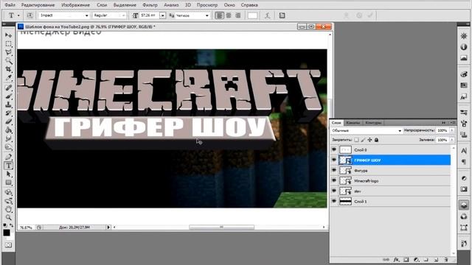The width and height of the screenshot is (472, 265).
Task: Open the Слои menu in menu bar
Action: pos(102,5)
